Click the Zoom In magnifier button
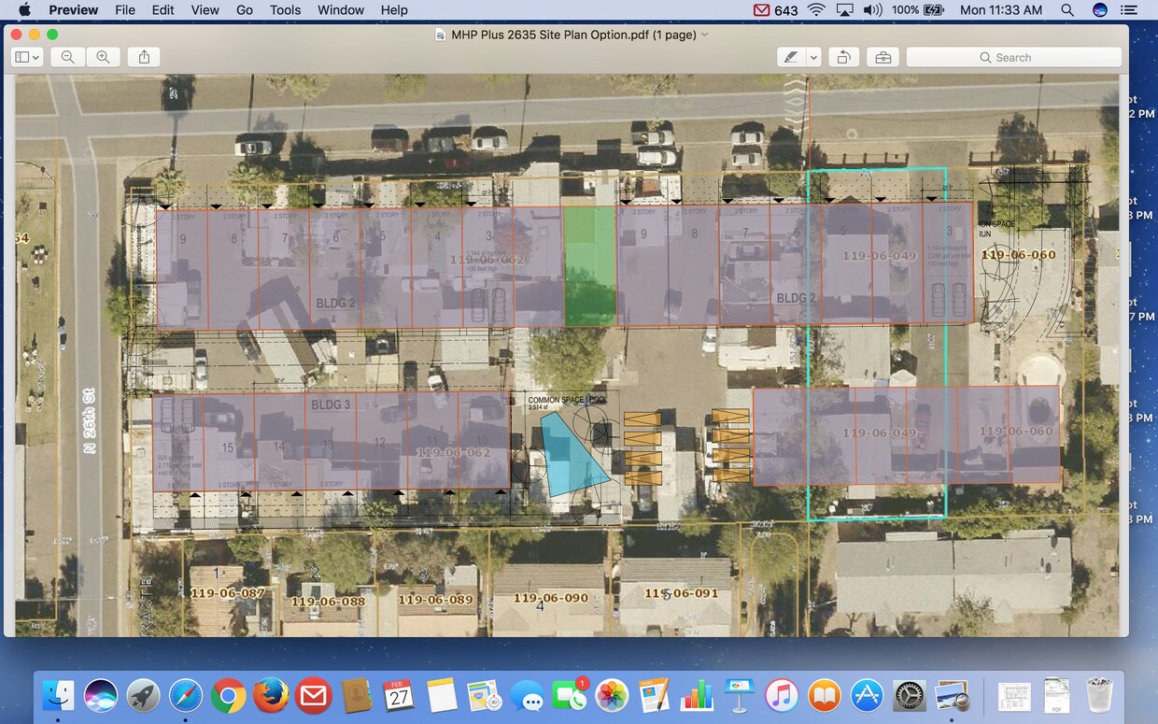The height and width of the screenshot is (724, 1158). 103,57
